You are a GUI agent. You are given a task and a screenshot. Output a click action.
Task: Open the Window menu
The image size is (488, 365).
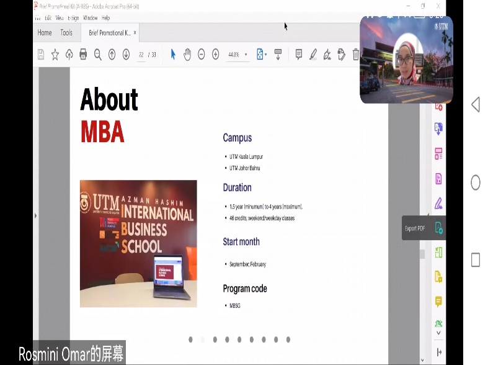click(x=90, y=18)
